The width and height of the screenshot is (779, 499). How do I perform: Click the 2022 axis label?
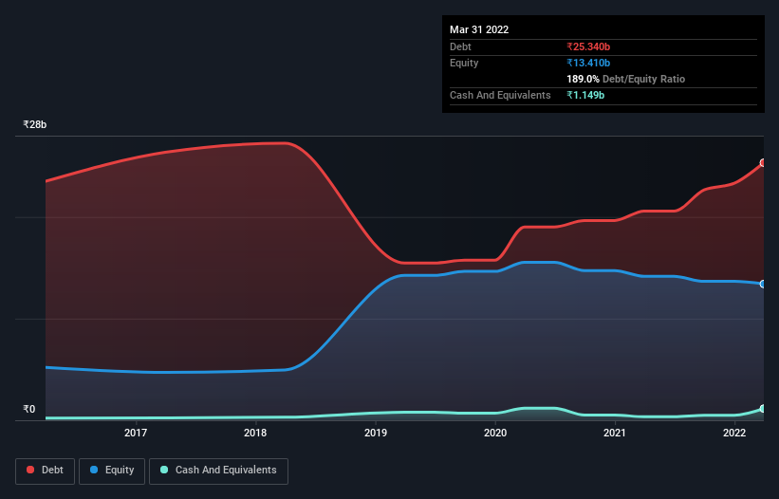[734, 433]
